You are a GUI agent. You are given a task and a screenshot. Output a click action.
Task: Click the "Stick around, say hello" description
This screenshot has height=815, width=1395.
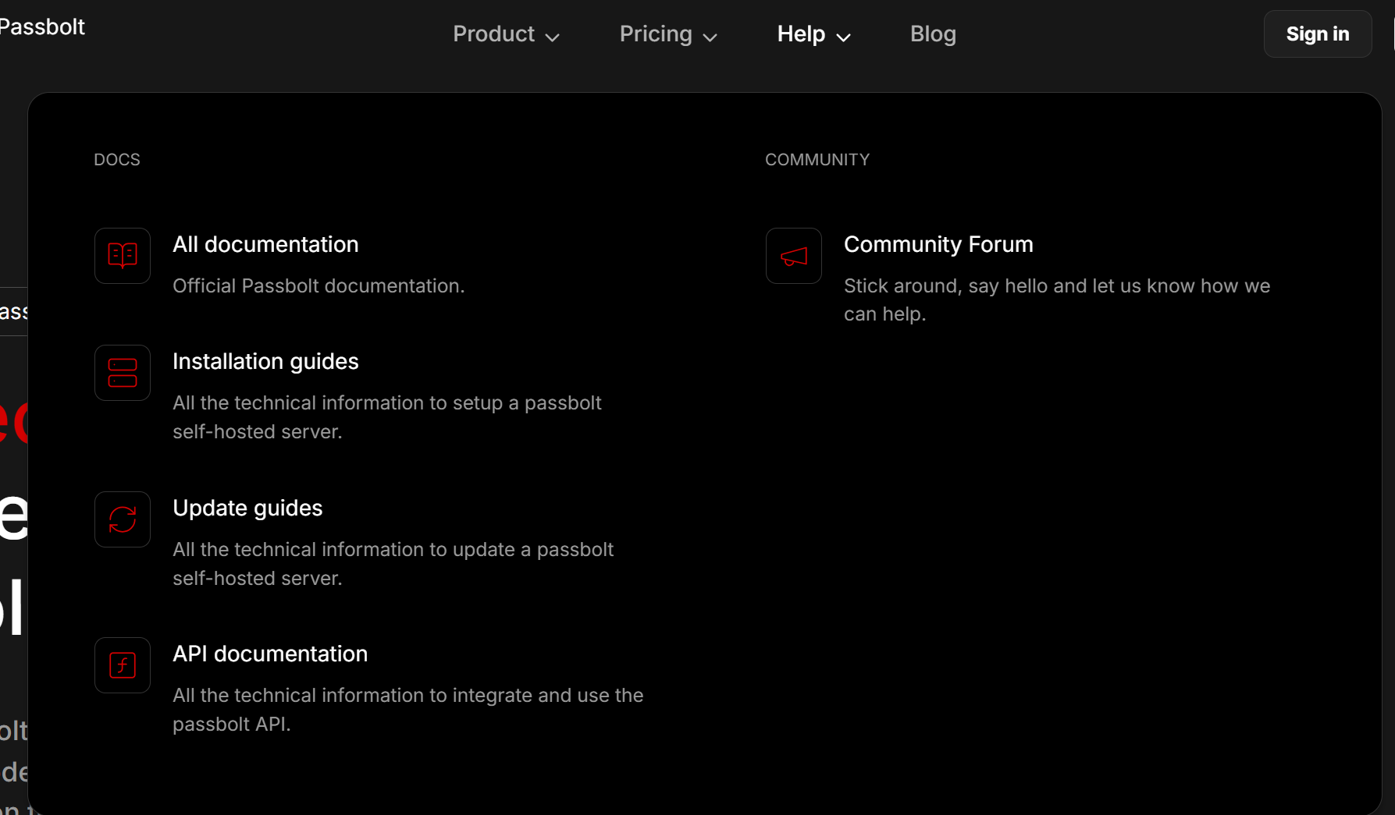click(x=1056, y=299)
